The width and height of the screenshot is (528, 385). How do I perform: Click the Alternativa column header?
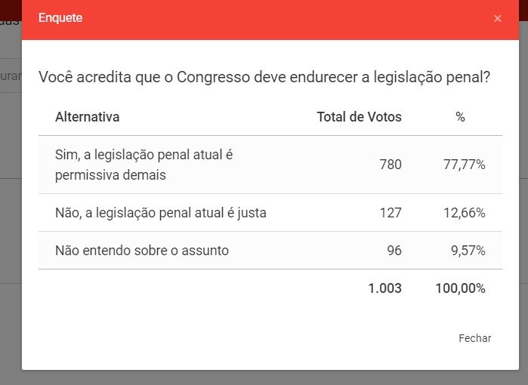[87, 117]
